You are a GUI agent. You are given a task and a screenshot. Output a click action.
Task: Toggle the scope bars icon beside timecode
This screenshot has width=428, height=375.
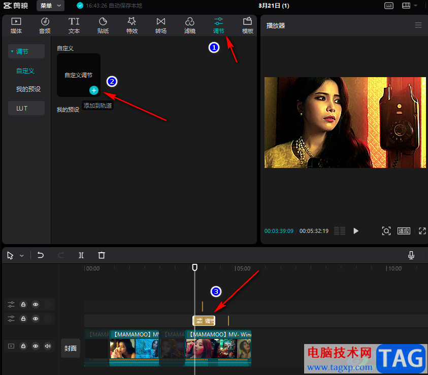[x=340, y=231]
